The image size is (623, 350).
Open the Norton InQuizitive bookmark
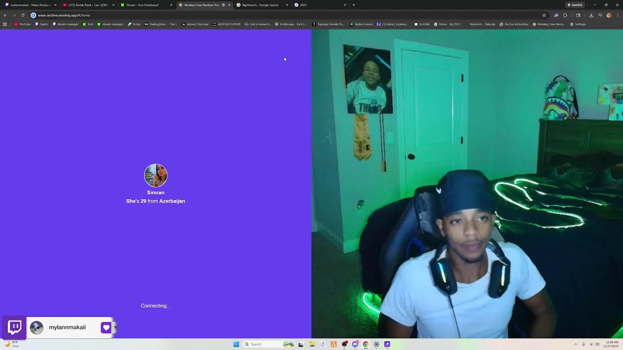click(514, 24)
